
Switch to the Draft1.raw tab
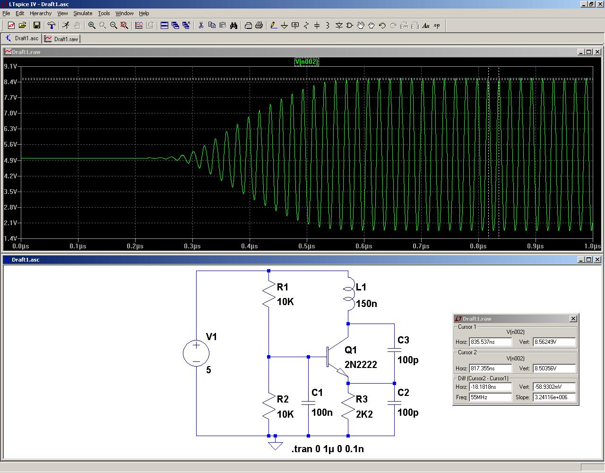pos(61,39)
